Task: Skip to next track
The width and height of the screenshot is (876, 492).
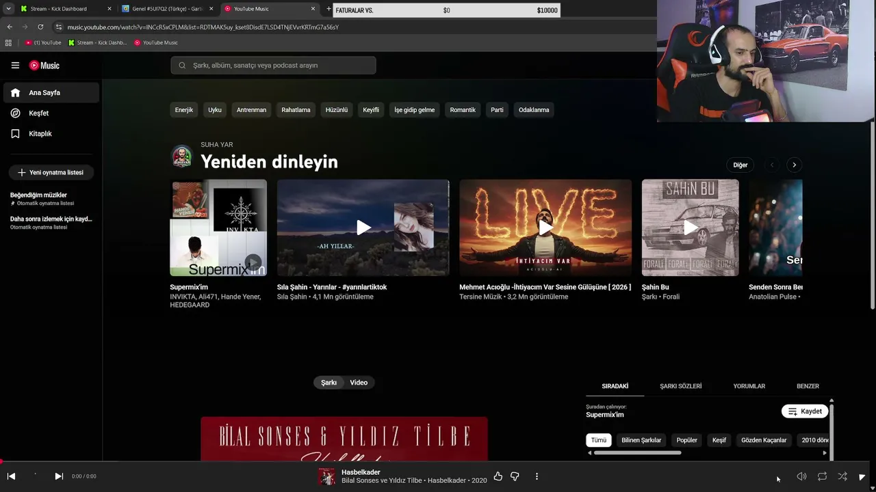Action: point(59,476)
